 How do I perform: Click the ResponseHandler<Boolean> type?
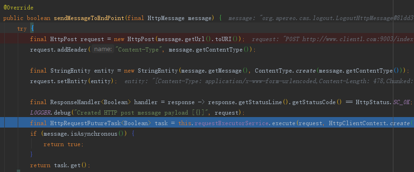91,102
